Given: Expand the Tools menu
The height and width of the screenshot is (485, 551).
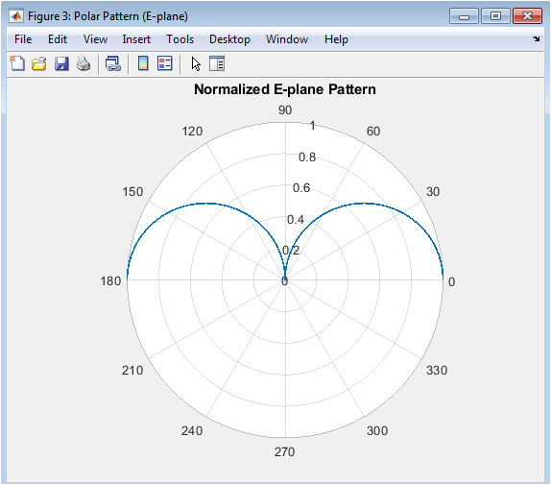Looking at the screenshot, I should click(180, 39).
